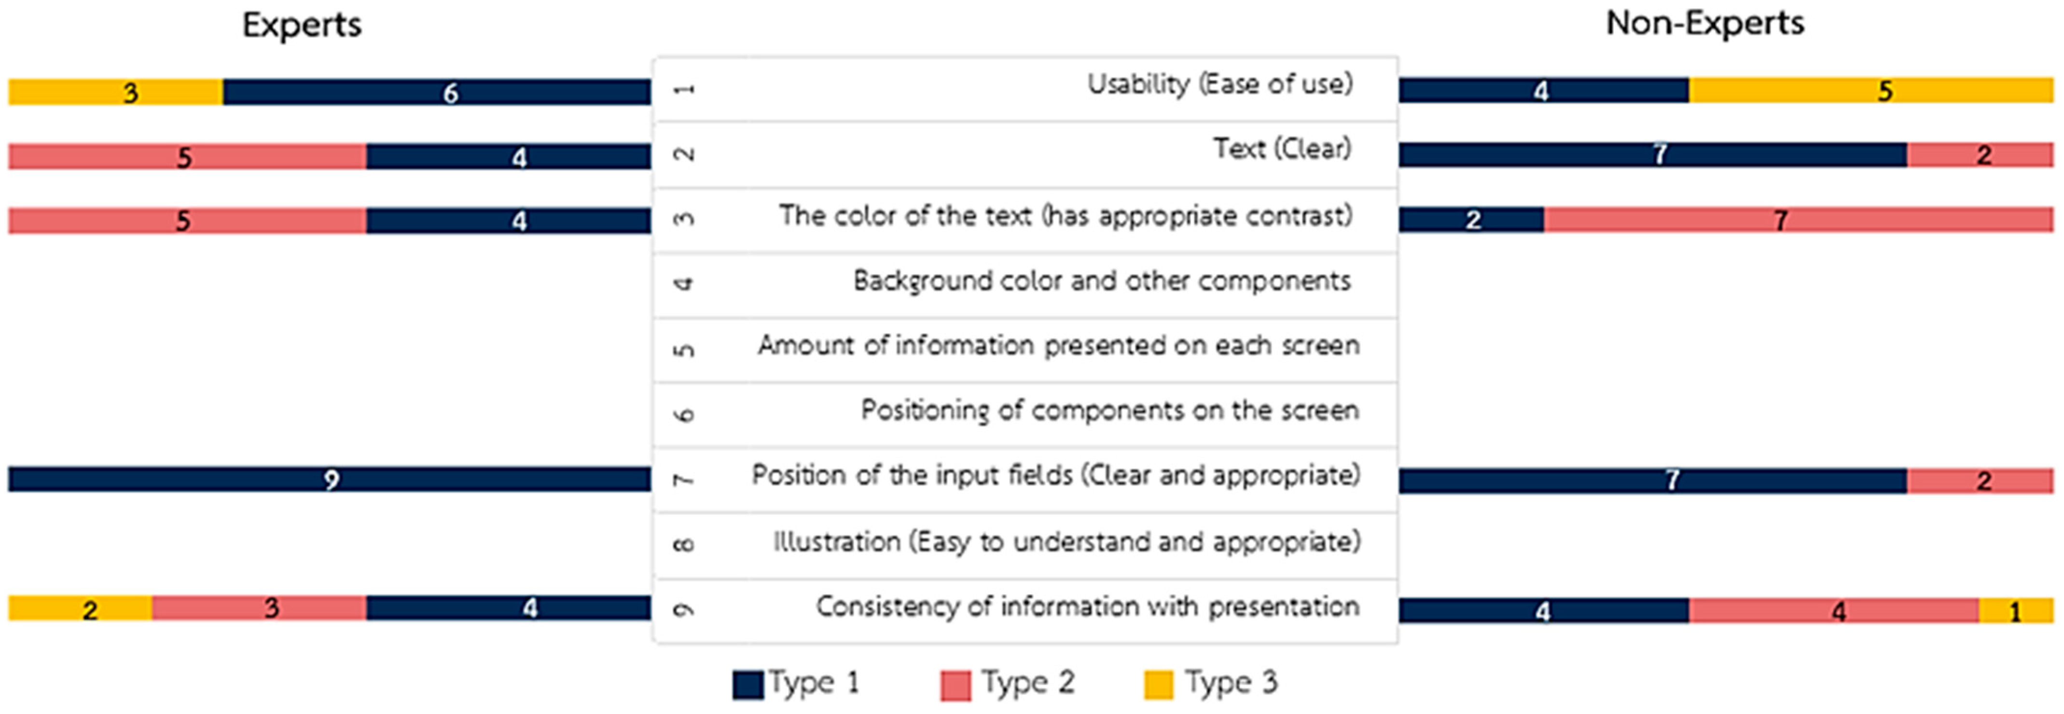The image size is (2064, 714).
Task: Click the Non-Experts yellow bar segment labeled 5
Action: [x=1871, y=91]
